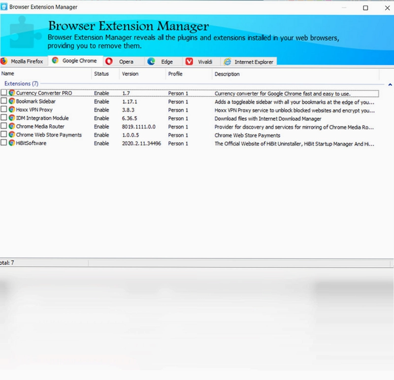Open the Google Chrome tab
The height and width of the screenshot is (380, 394).
75,61
